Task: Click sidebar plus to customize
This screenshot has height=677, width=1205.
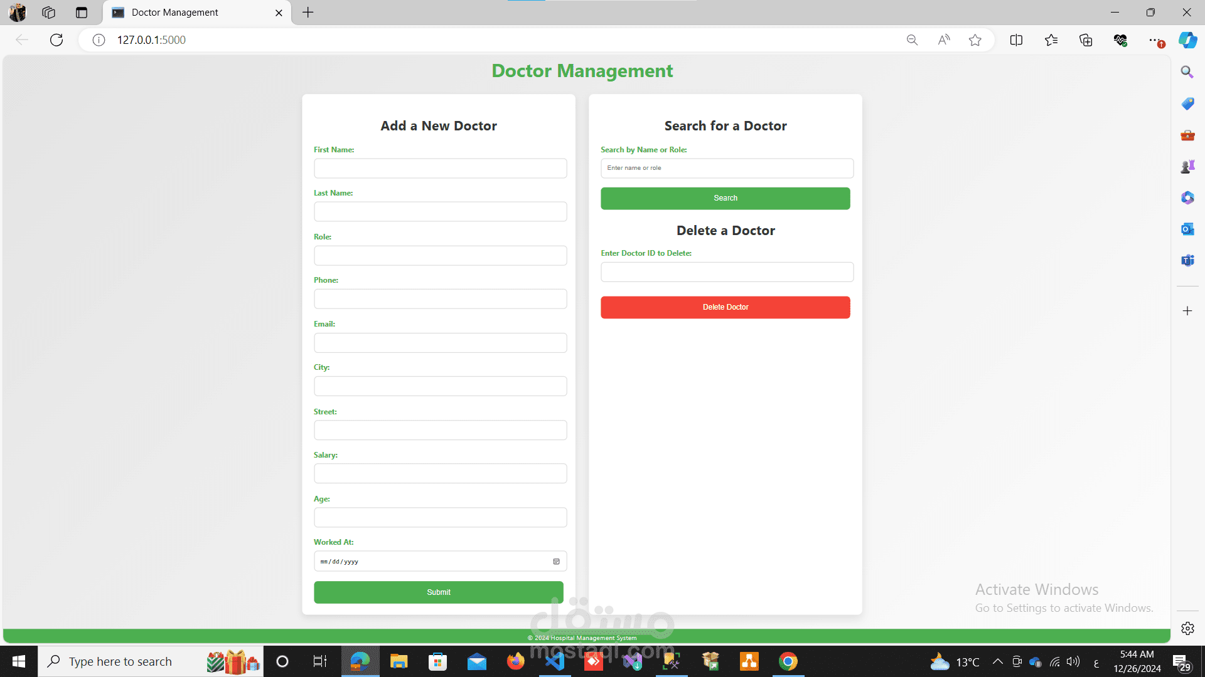Action: (x=1187, y=311)
